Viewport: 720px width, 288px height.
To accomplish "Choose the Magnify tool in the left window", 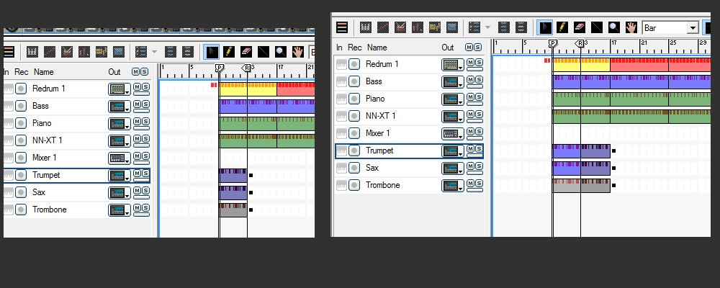I will pyautogui.click(x=282, y=52).
